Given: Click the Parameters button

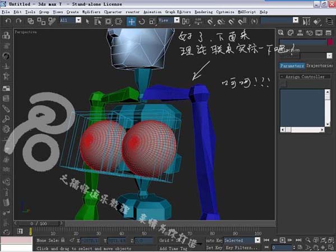Looking at the screenshot, I should [x=292, y=66].
